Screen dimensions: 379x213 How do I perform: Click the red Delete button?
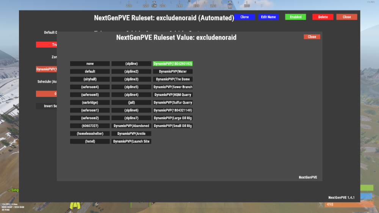click(323, 17)
